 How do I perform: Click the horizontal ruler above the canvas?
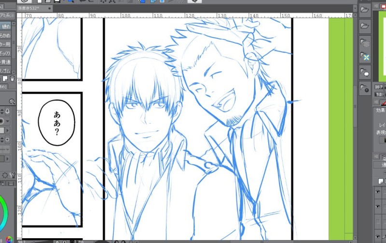point(187,15)
